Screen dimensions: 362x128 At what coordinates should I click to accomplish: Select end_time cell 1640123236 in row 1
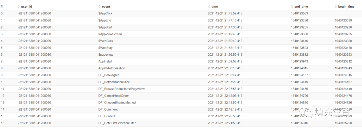click(299, 20)
